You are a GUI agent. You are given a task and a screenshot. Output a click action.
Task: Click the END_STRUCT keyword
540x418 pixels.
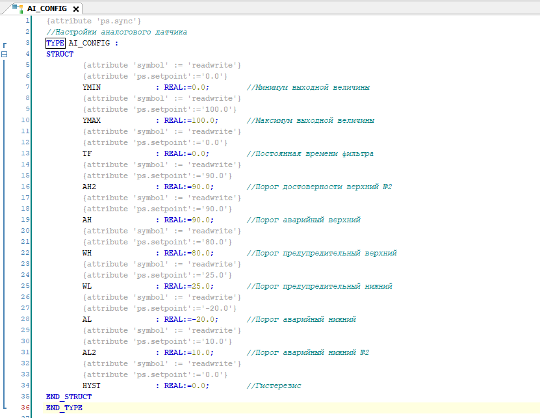click(x=68, y=397)
